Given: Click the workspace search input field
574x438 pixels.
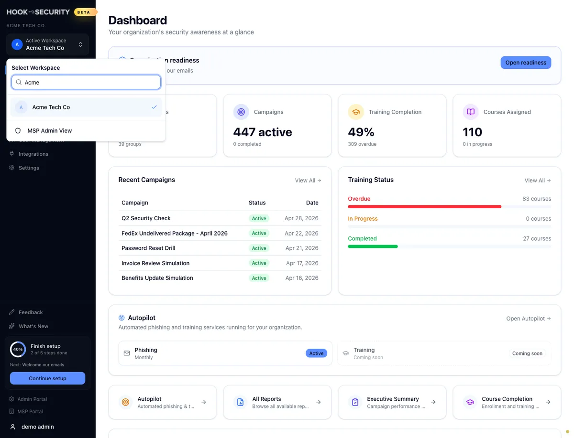Looking at the screenshot, I should tap(86, 82).
